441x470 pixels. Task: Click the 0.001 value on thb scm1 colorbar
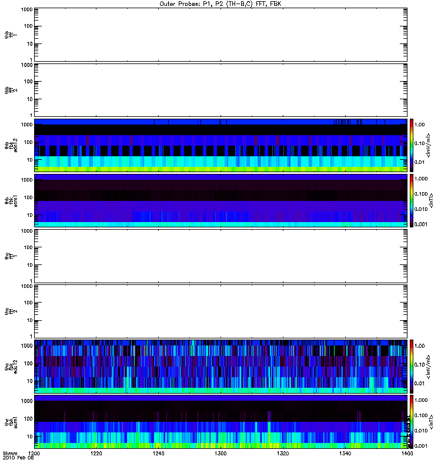(x=421, y=224)
